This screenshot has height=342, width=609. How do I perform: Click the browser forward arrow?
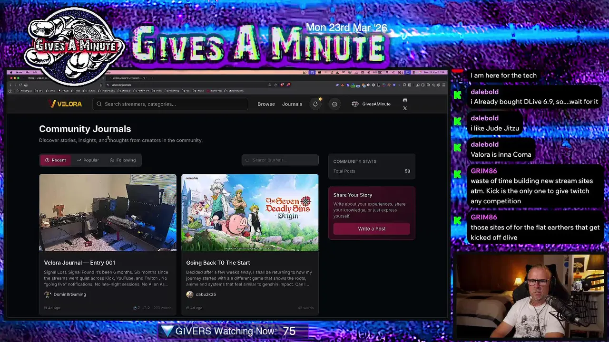coord(15,85)
